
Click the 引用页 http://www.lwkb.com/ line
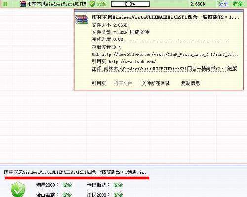tap(124, 62)
